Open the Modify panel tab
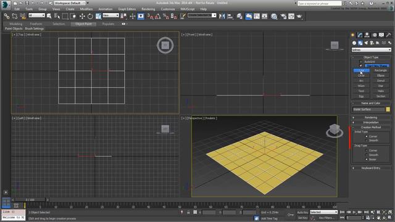 tap(360, 35)
